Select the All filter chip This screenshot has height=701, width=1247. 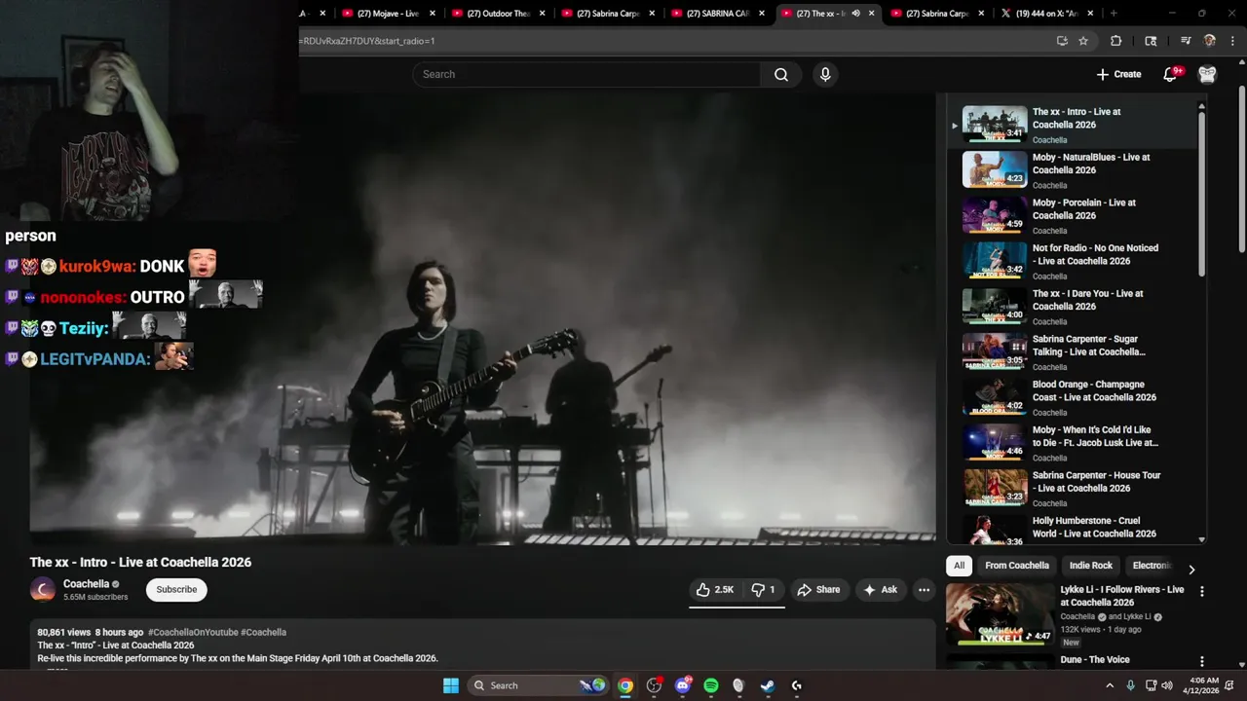click(960, 566)
